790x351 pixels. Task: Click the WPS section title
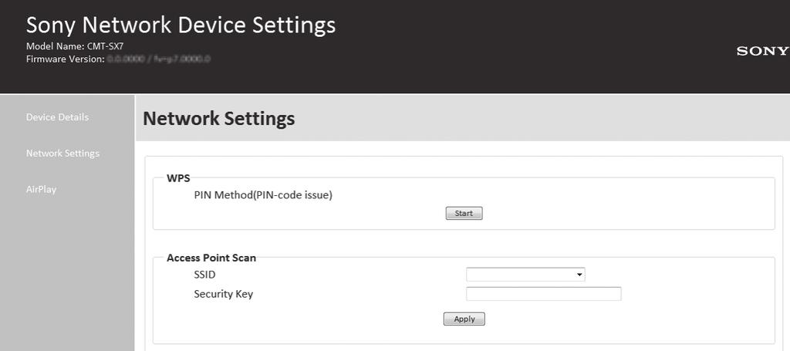point(178,177)
